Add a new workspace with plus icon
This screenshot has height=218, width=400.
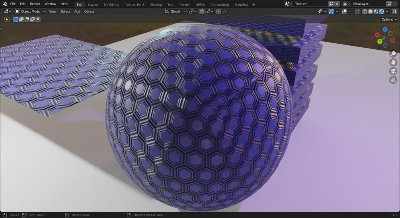pos(254,5)
